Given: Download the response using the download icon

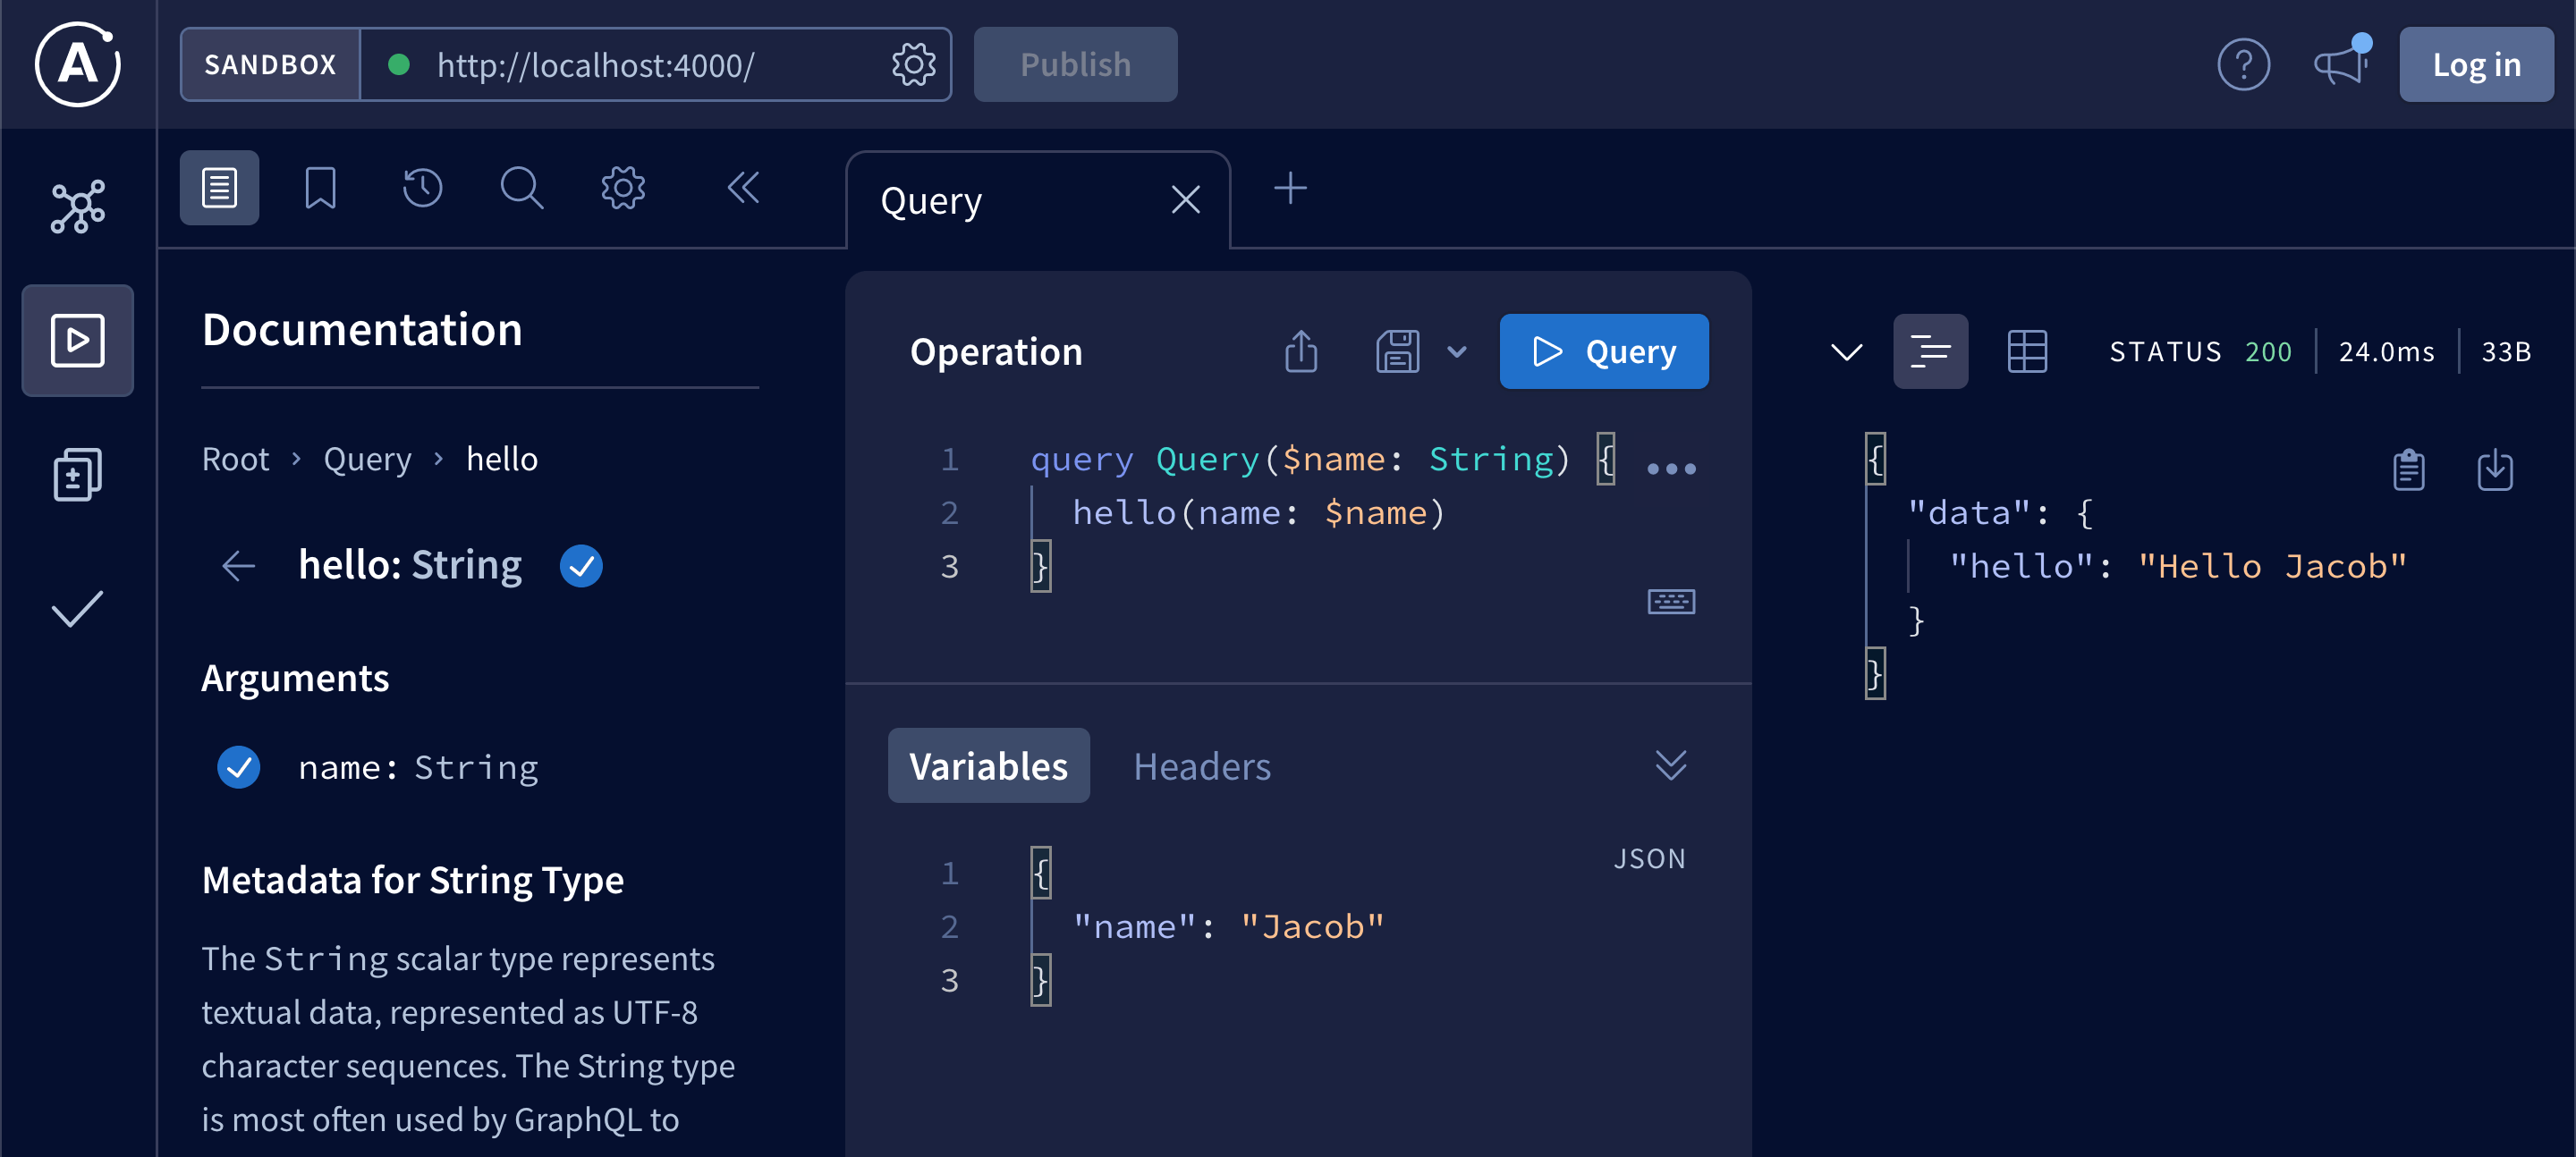Looking at the screenshot, I should click(2496, 470).
